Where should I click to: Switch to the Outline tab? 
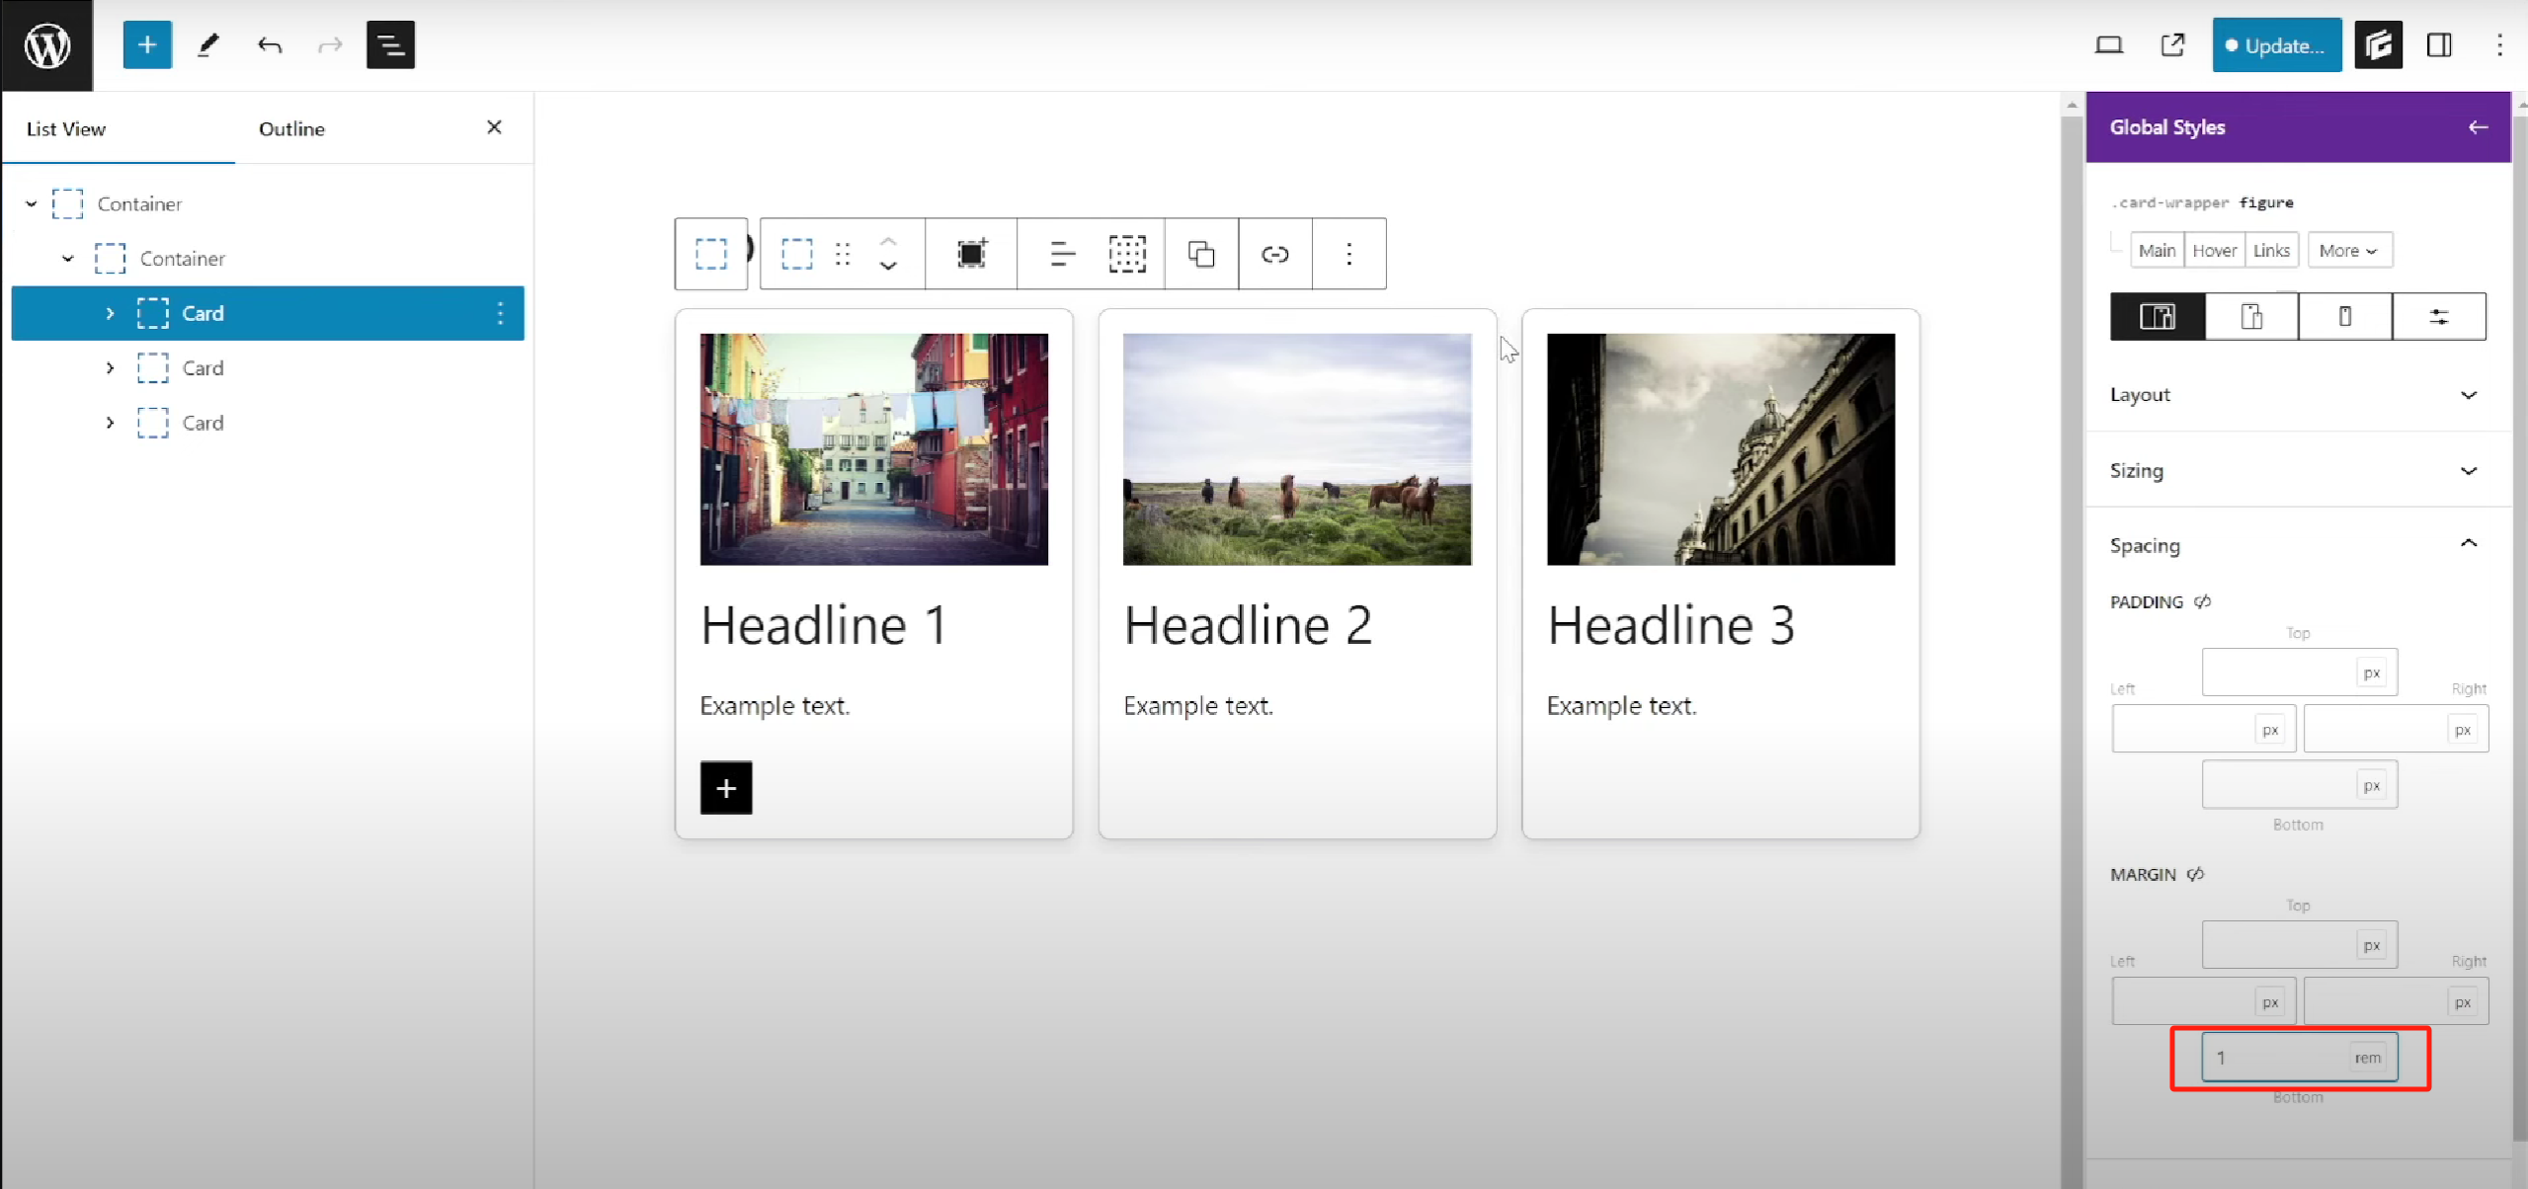[291, 129]
